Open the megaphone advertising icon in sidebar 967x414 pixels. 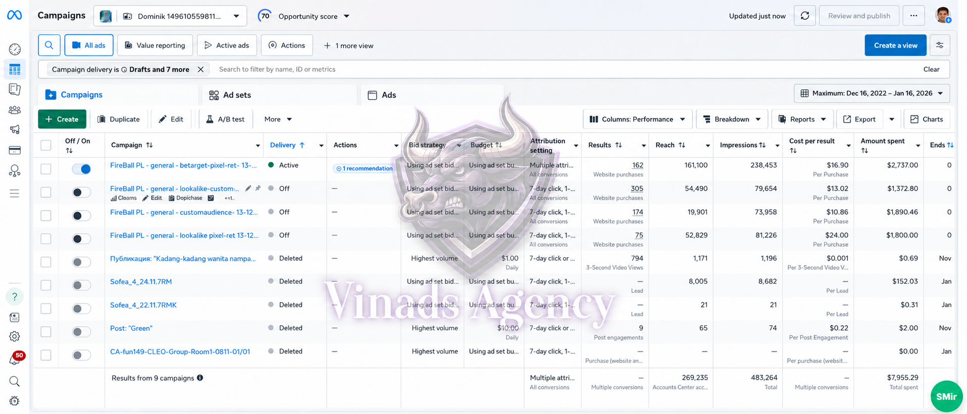[x=15, y=130]
